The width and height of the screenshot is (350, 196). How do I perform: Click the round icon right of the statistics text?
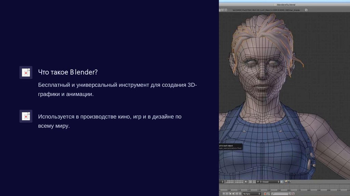(306, 10)
